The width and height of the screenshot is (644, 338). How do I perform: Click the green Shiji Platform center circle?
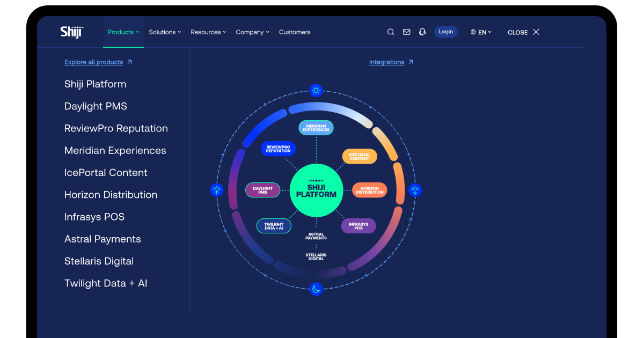316,190
